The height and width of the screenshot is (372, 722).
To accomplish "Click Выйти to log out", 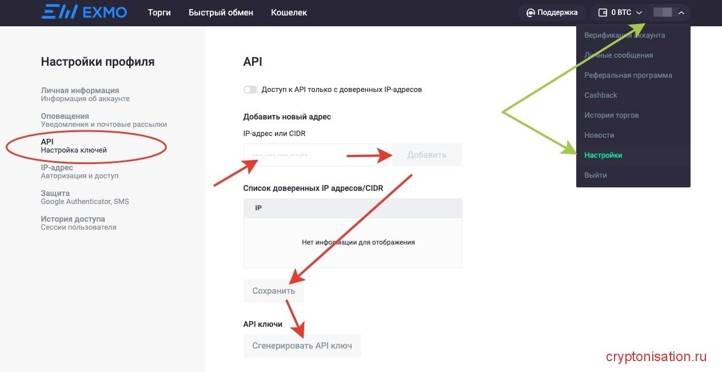I will point(595,175).
